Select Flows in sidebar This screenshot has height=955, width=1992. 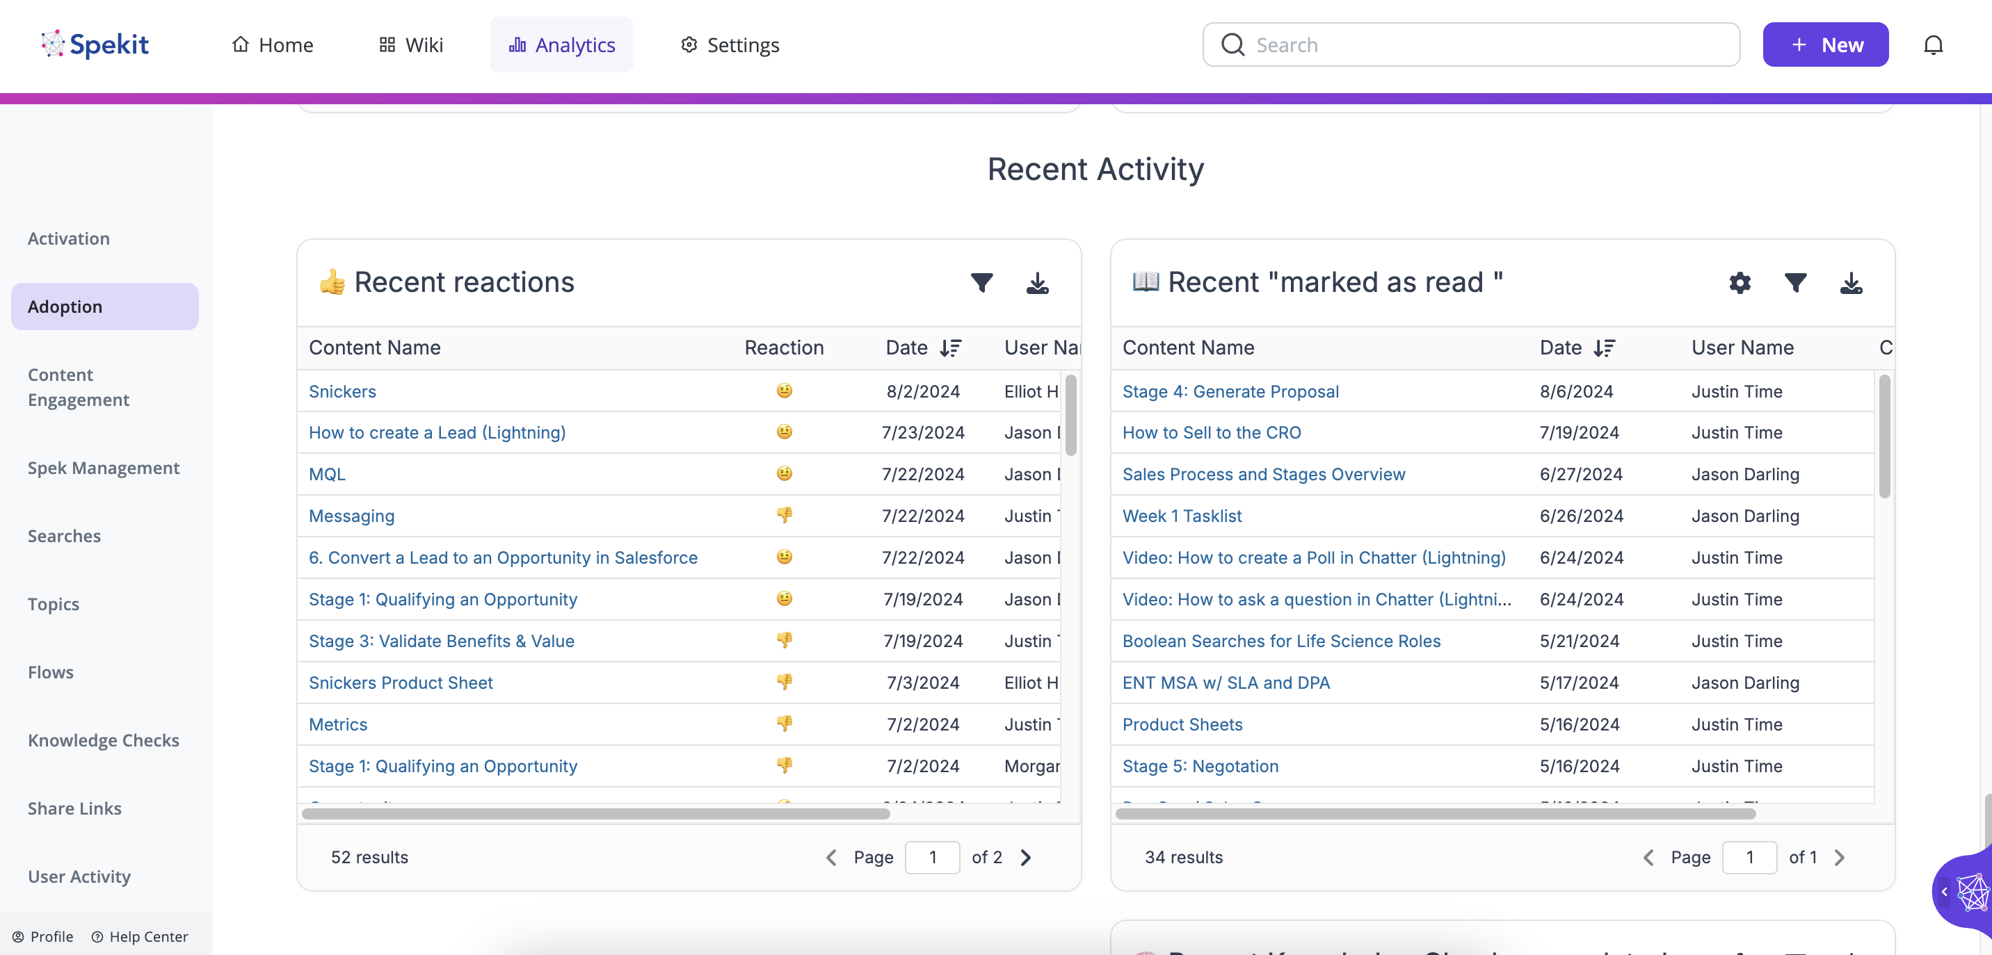(x=51, y=672)
